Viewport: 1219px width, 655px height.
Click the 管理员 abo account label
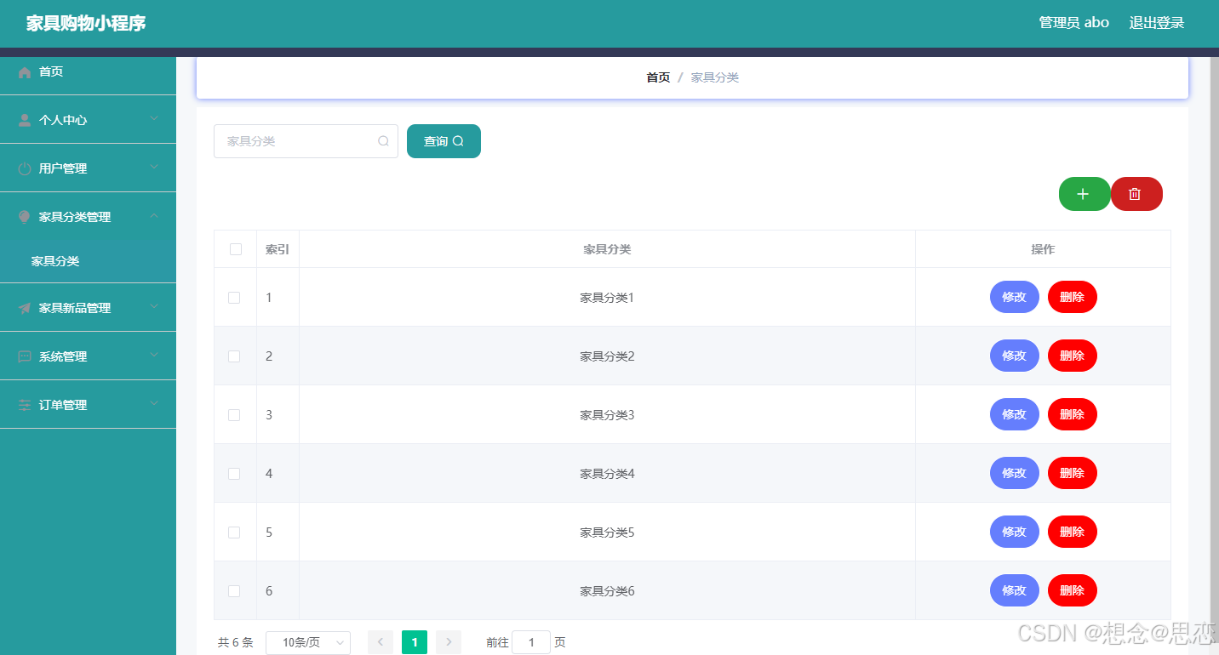(x=1074, y=23)
